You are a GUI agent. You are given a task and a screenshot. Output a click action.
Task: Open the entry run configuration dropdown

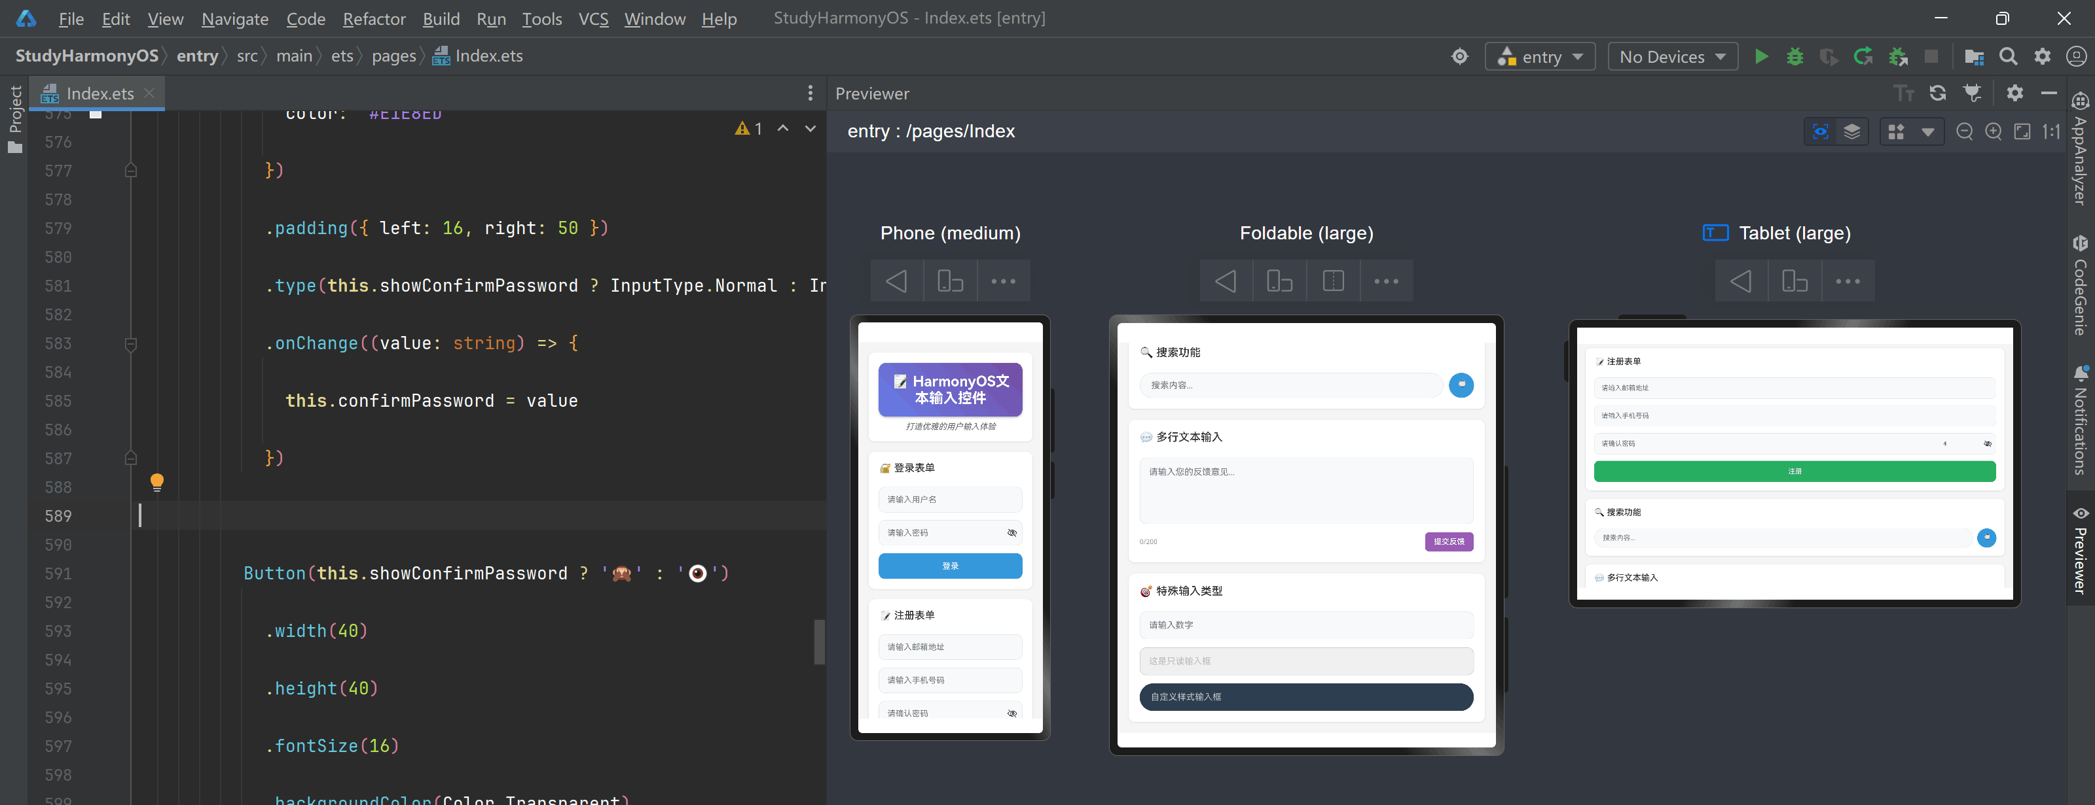(x=1540, y=56)
